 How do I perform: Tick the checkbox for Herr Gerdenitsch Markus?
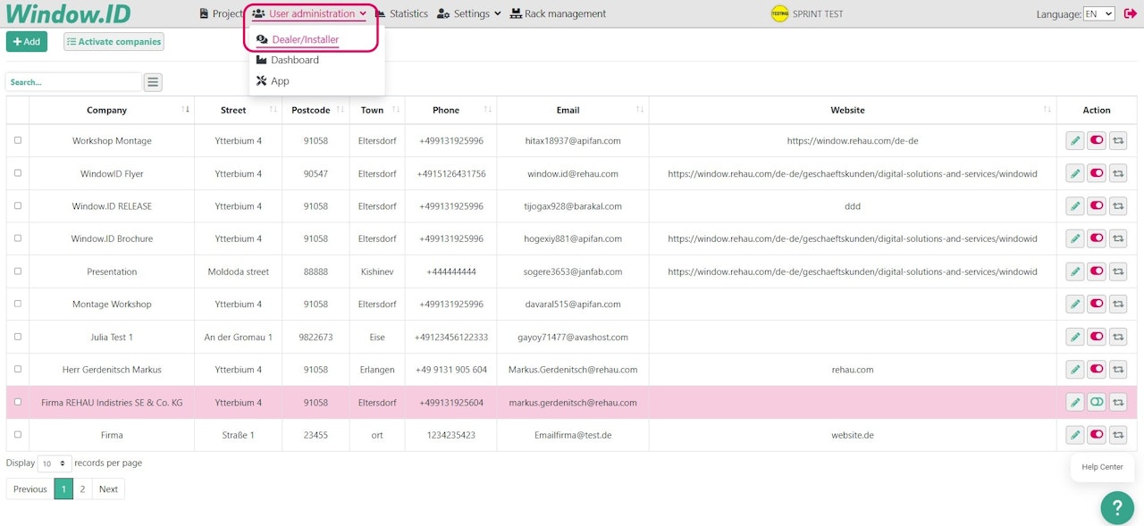[x=18, y=369]
